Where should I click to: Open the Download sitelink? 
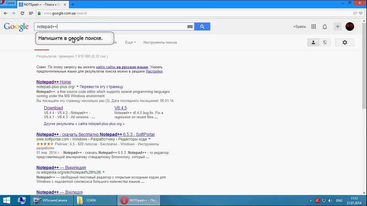(x=53, y=108)
